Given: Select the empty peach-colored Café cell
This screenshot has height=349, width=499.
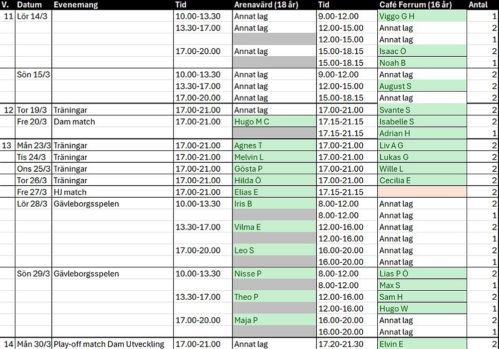Looking at the screenshot, I should point(422,192).
